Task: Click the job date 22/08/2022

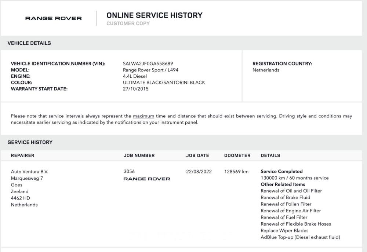Action: [199, 172]
